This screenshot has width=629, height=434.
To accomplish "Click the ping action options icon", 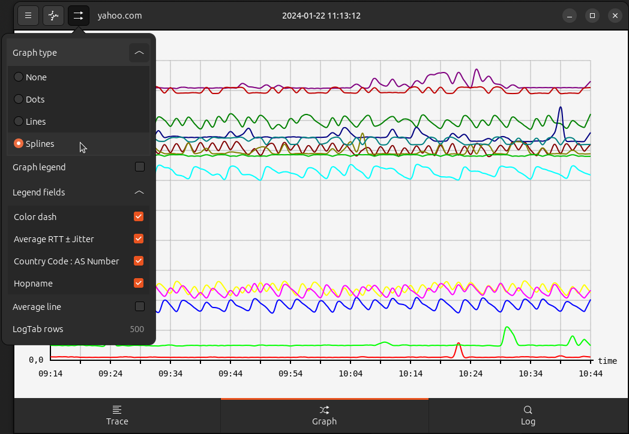I will (53, 16).
